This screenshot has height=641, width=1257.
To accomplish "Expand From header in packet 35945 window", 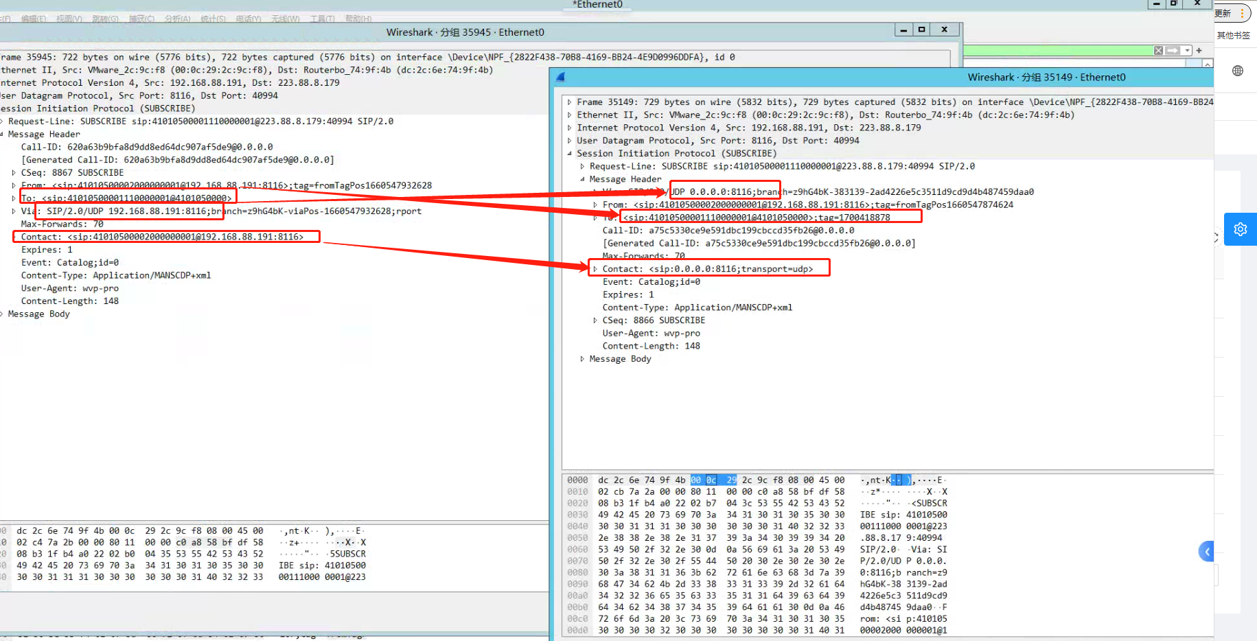I will click(x=14, y=185).
